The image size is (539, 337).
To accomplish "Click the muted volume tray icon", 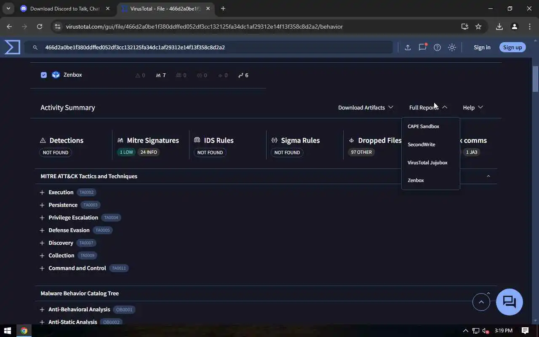I will 486,331.
